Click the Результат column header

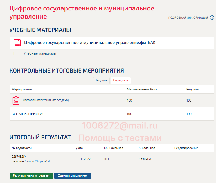[x=193, y=89]
